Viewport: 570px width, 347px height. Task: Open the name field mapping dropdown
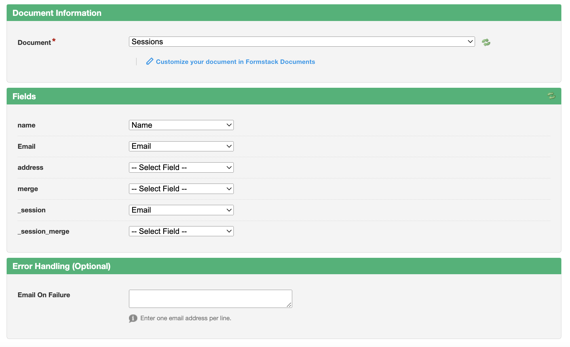(x=181, y=125)
